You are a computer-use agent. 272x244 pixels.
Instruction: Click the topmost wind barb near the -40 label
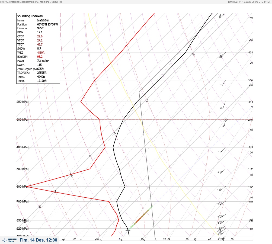click(x=222, y=16)
